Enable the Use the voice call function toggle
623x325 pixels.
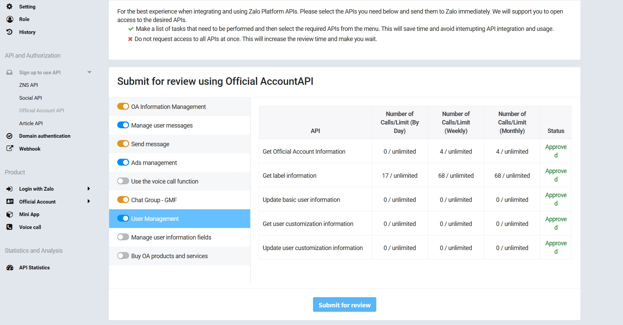pos(123,181)
